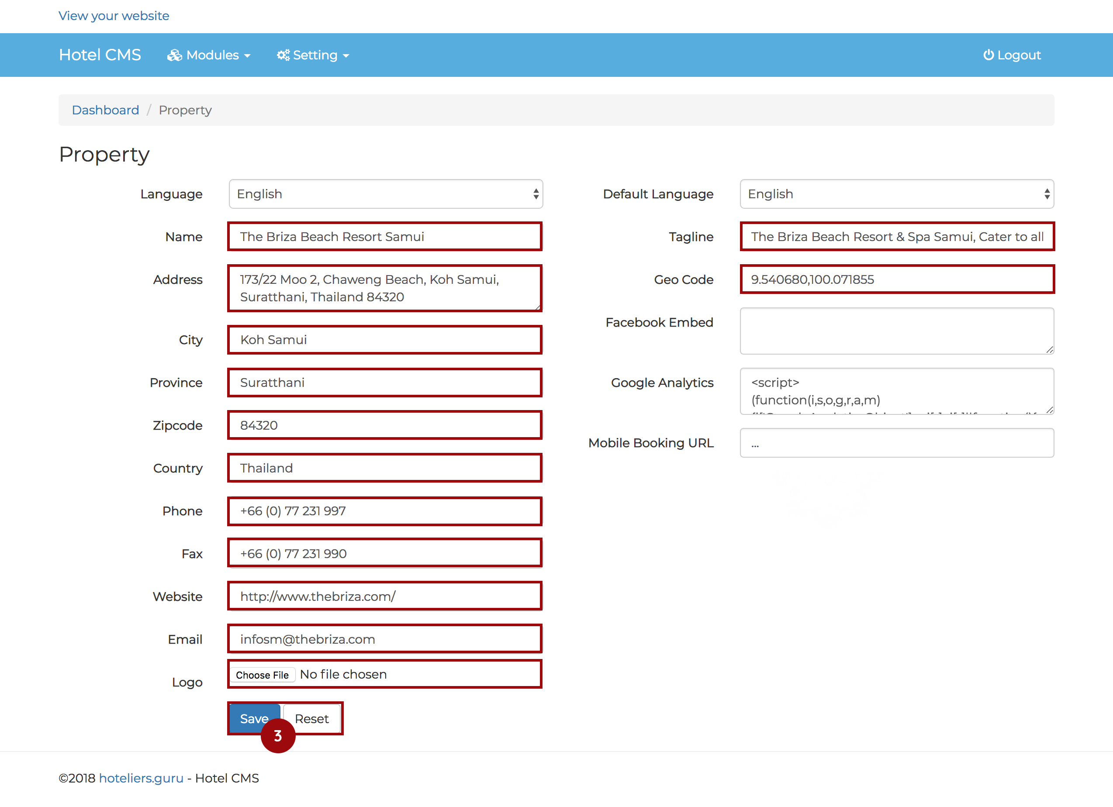Focus the Geo Code input field
The height and width of the screenshot is (807, 1113).
click(x=897, y=279)
